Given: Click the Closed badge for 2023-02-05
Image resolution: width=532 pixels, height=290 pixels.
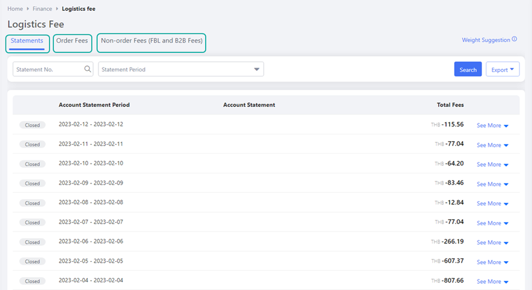Looking at the screenshot, I should point(32,262).
